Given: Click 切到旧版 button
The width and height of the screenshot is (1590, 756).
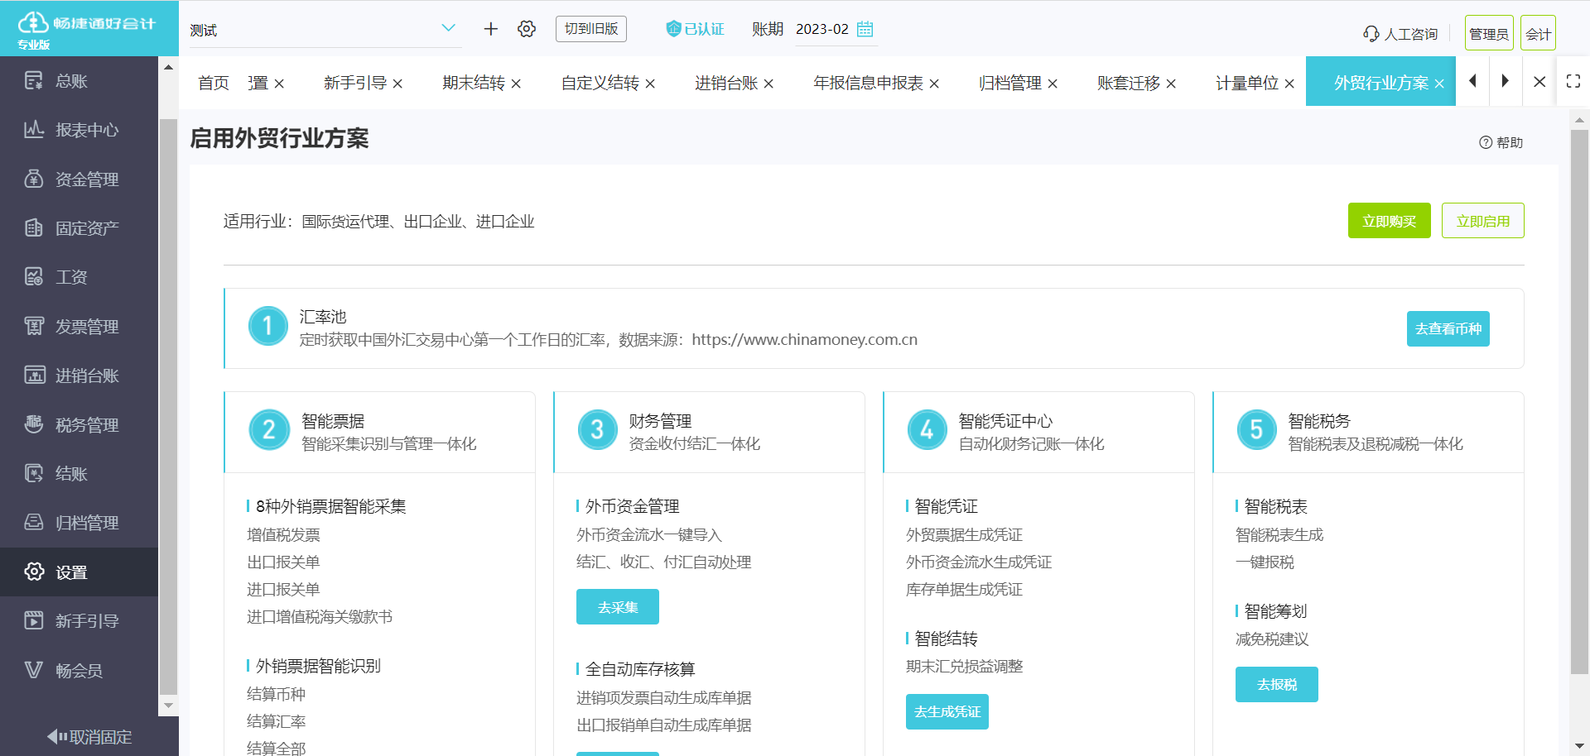Looking at the screenshot, I should 591,29.
